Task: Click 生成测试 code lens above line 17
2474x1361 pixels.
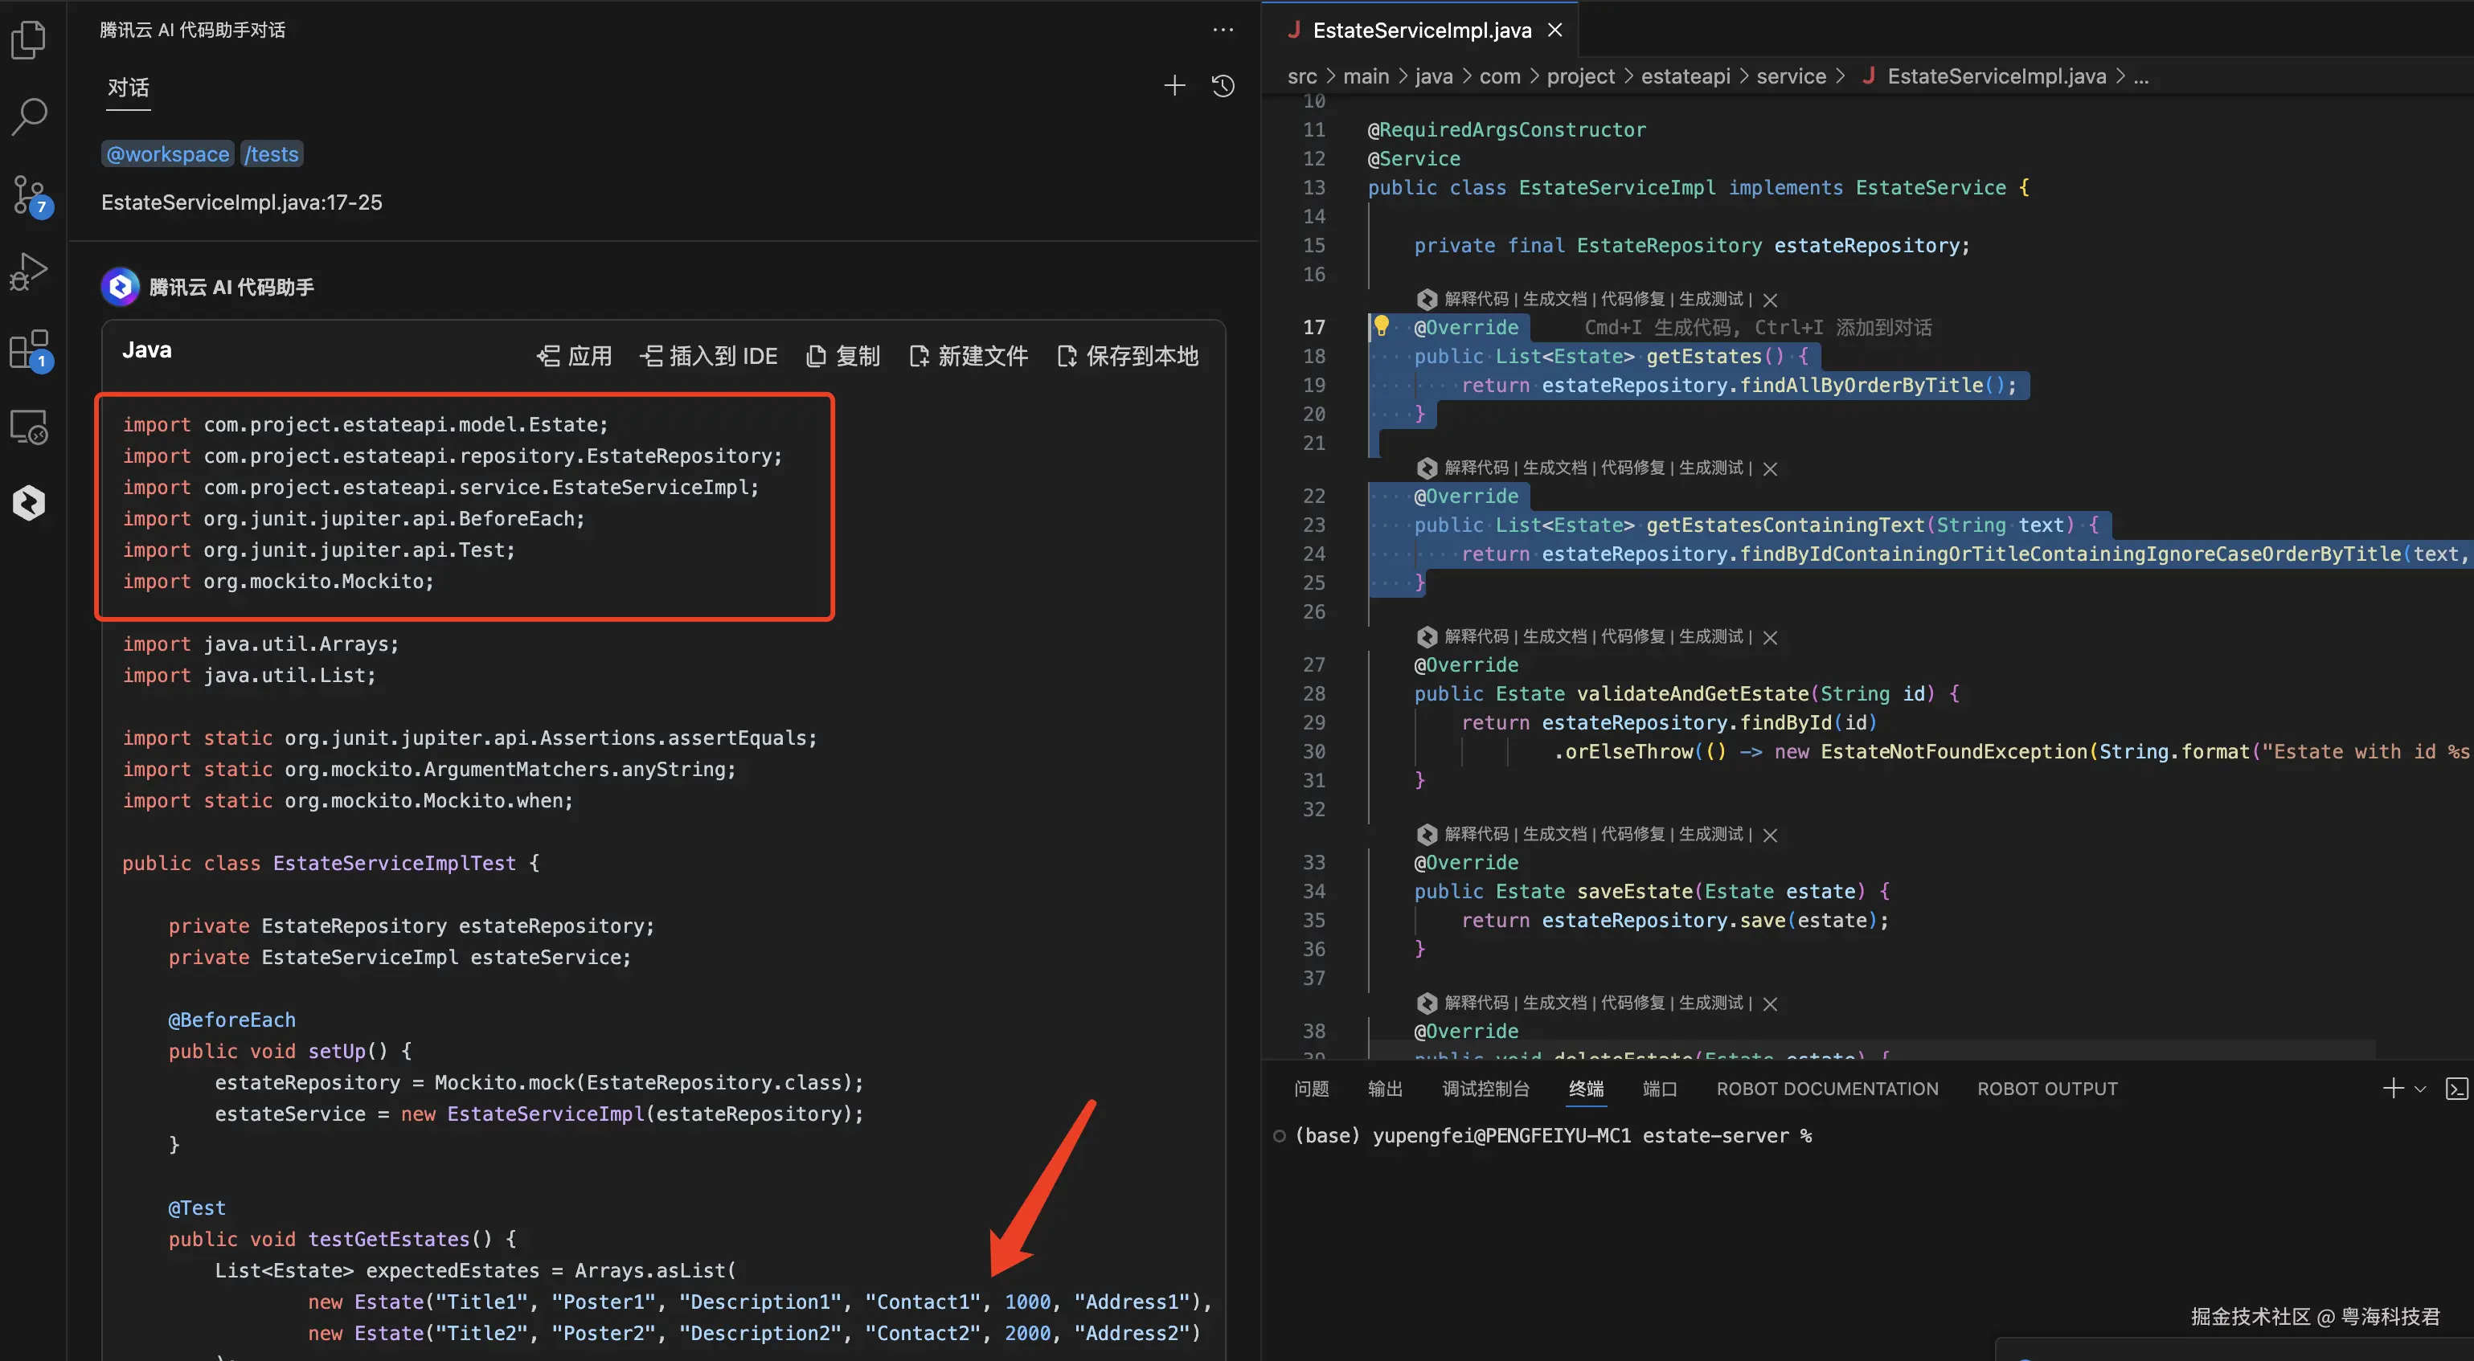Action: click(1710, 300)
